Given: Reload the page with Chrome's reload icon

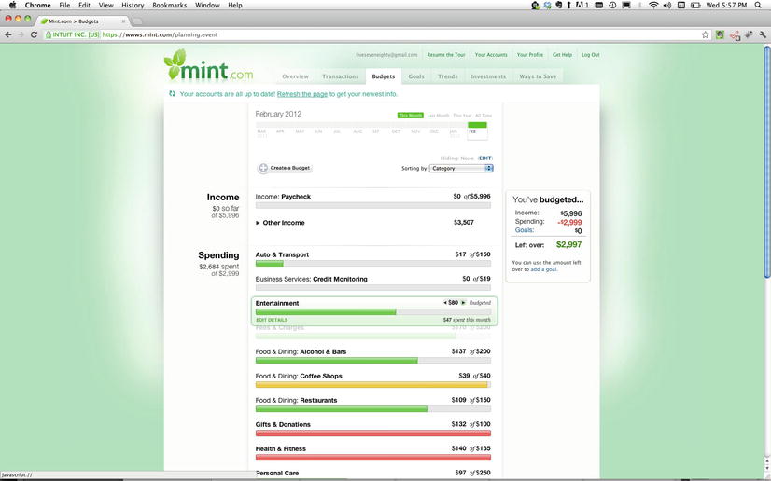Looking at the screenshot, I should click(x=34, y=34).
